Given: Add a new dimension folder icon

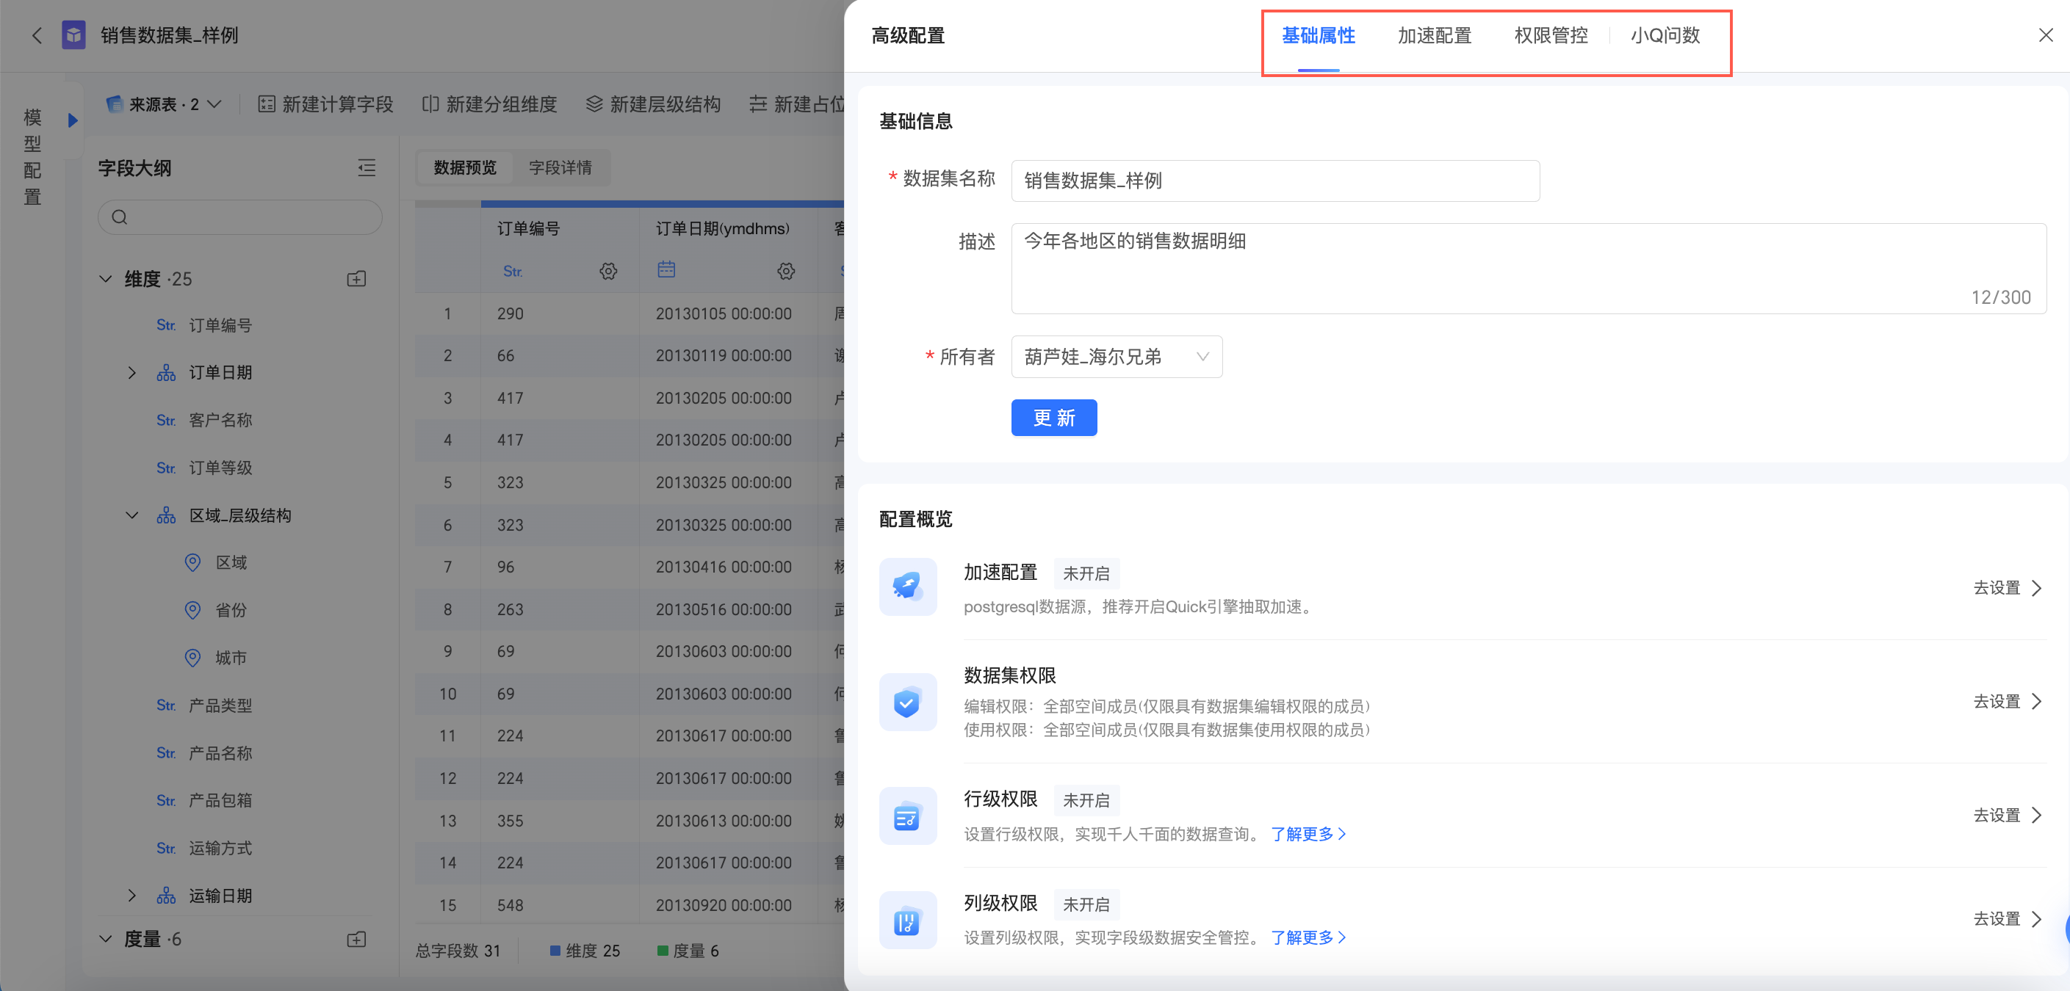Looking at the screenshot, I should (357, 279).
